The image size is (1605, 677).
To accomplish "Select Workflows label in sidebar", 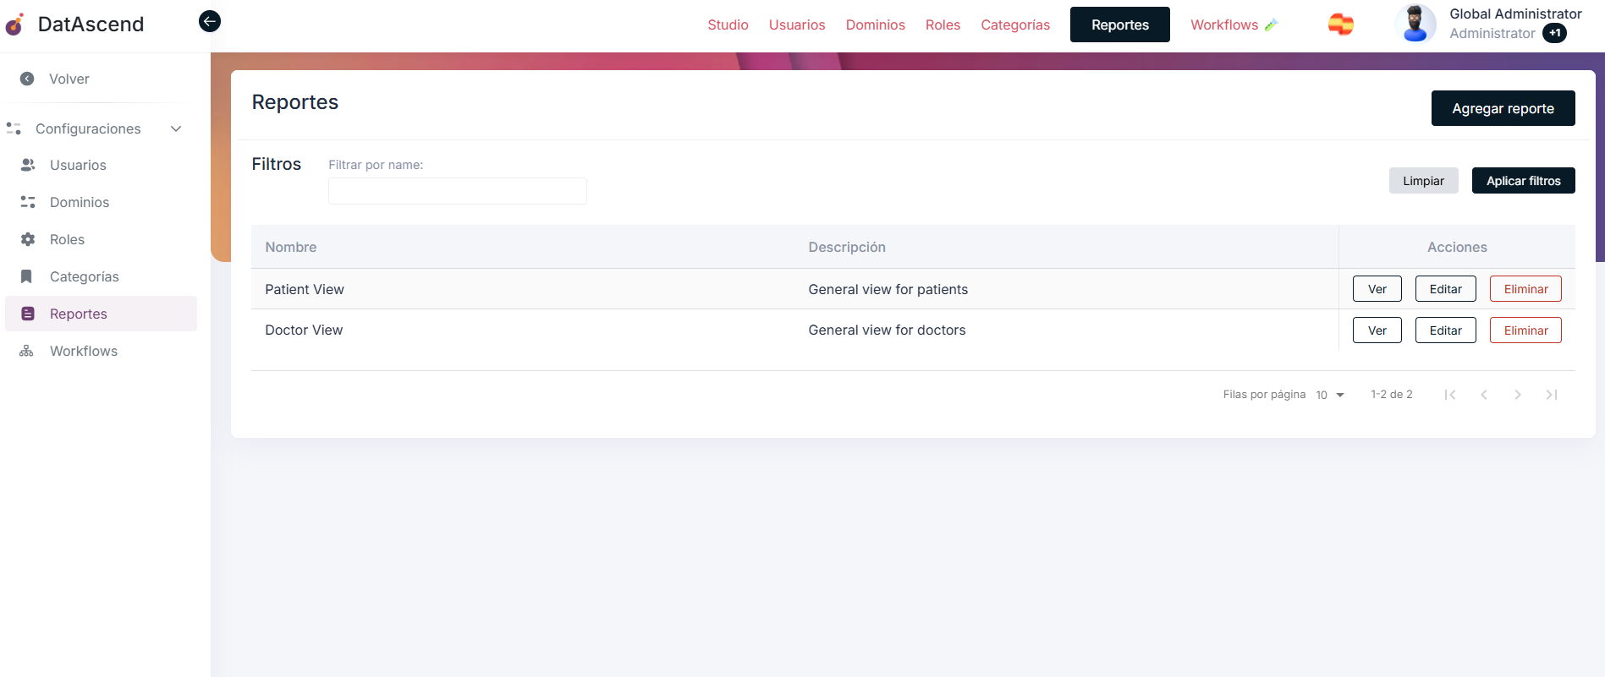I will (84, 351).
